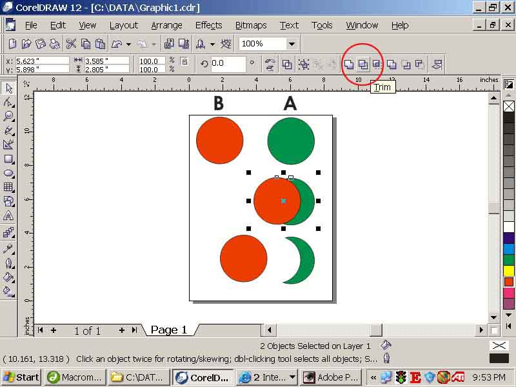Select the Shape tool

click(8, 103)
